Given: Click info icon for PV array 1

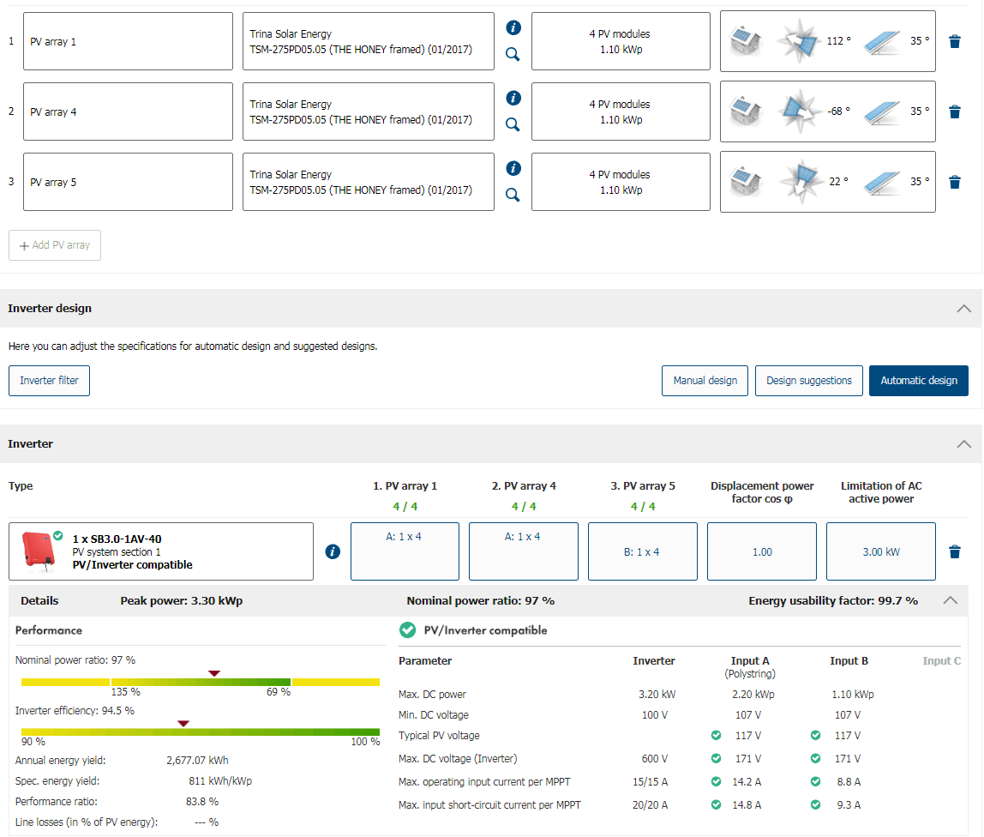Looking at the screenshot, I should pyautogui.click(x=513, y=27).
